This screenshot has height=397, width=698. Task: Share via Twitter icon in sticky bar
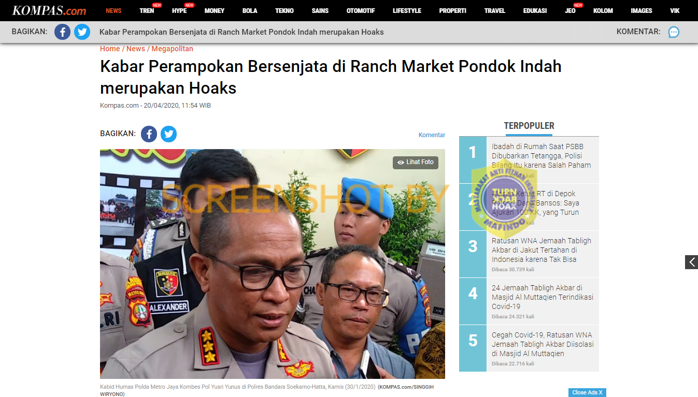point(82,32)
